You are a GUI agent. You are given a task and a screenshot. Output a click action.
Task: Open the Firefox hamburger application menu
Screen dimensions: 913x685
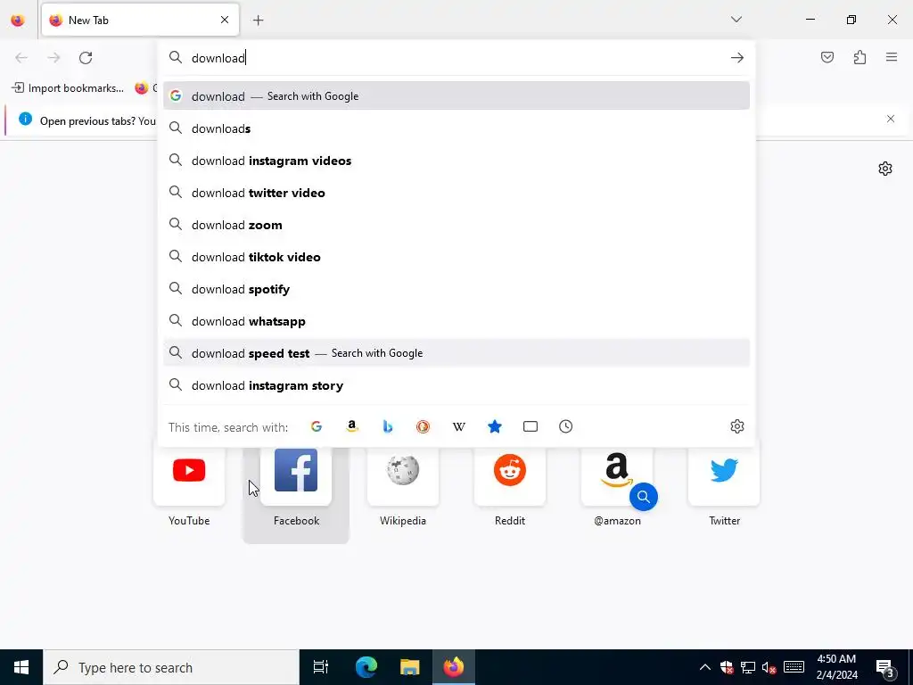click(892, 57)
